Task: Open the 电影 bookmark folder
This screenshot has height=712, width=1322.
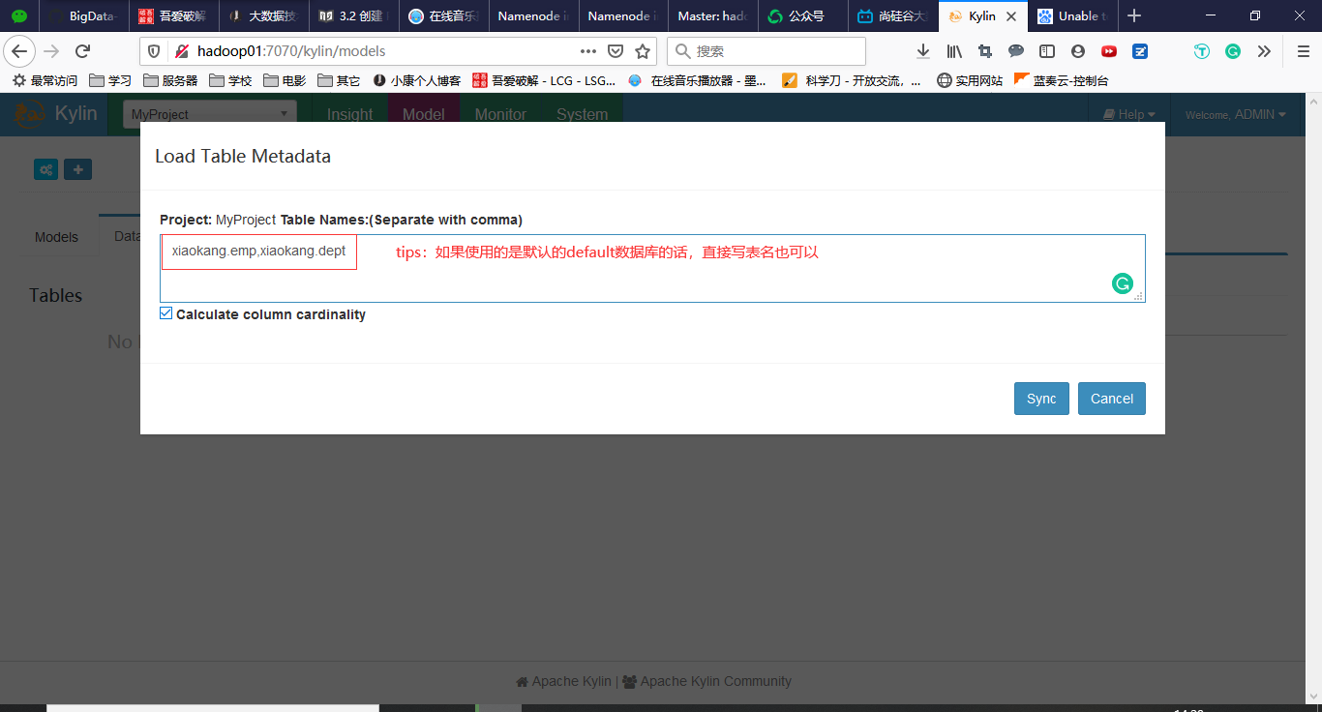Action: (x=285, y=80)
